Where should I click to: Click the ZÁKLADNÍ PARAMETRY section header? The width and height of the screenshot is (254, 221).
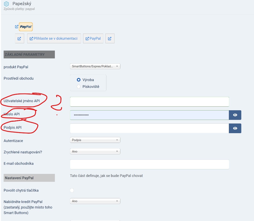[29, 54]
